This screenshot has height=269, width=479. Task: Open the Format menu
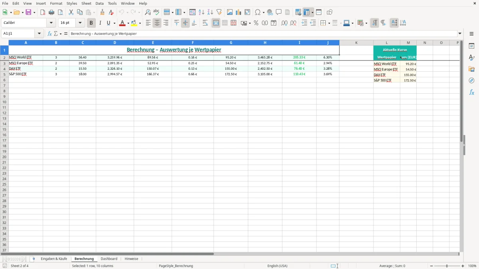[x=56, y=3]
